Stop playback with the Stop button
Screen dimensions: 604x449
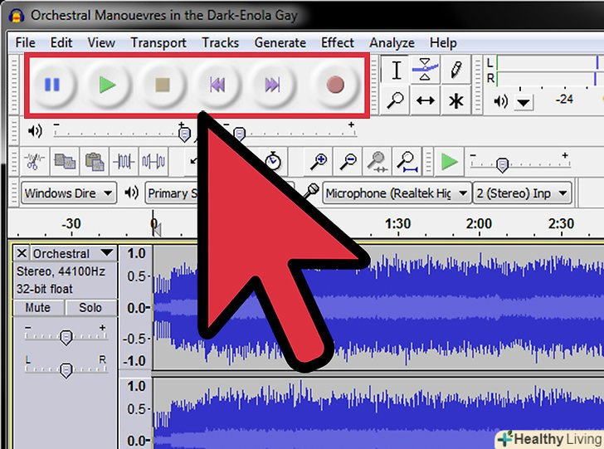coord(163,85)
